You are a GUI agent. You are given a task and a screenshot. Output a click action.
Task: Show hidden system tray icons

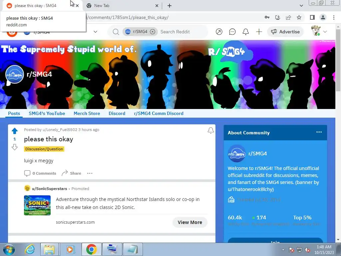tap(283, 250)
